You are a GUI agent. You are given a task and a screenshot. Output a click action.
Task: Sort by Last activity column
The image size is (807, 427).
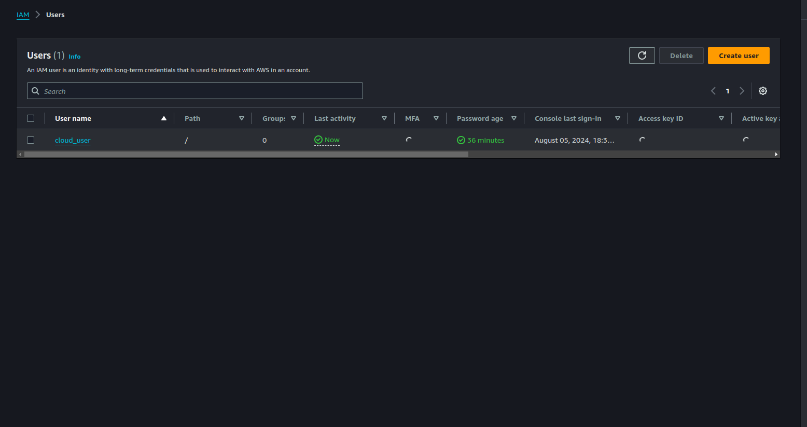[384, 118]
